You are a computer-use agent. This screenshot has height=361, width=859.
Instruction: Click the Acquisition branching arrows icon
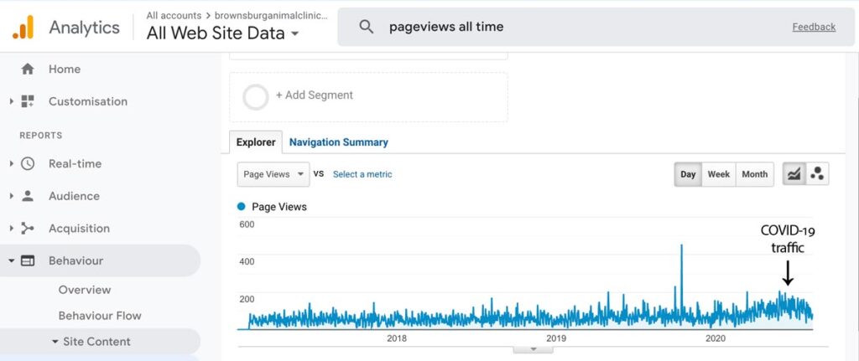coord(28,228)
